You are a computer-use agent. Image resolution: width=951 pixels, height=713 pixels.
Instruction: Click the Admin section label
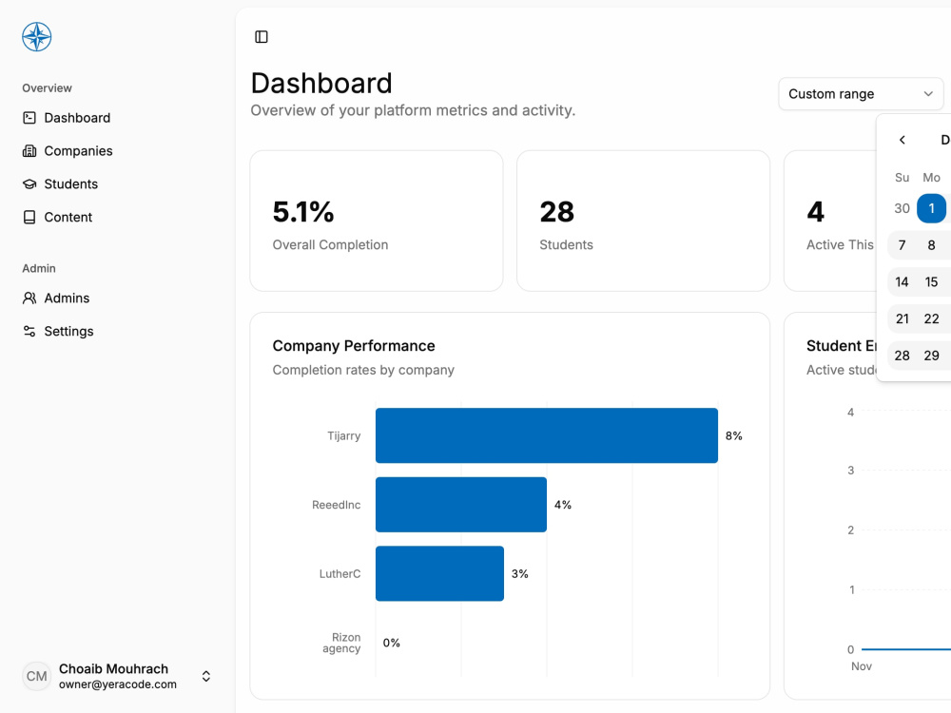point(39,269)
